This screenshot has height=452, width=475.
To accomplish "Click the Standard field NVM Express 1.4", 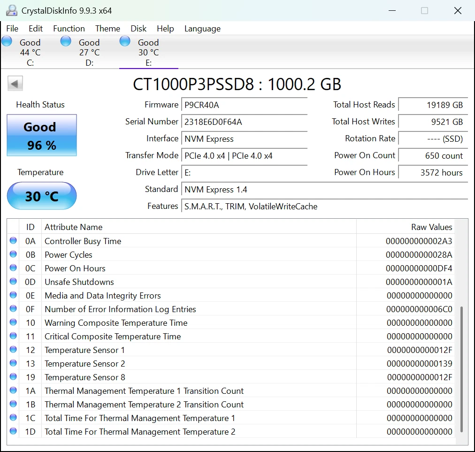I will click(x=325, y=190).
